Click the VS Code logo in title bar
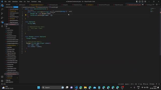Viewport: 161px width, 90px height. (2, 1)
